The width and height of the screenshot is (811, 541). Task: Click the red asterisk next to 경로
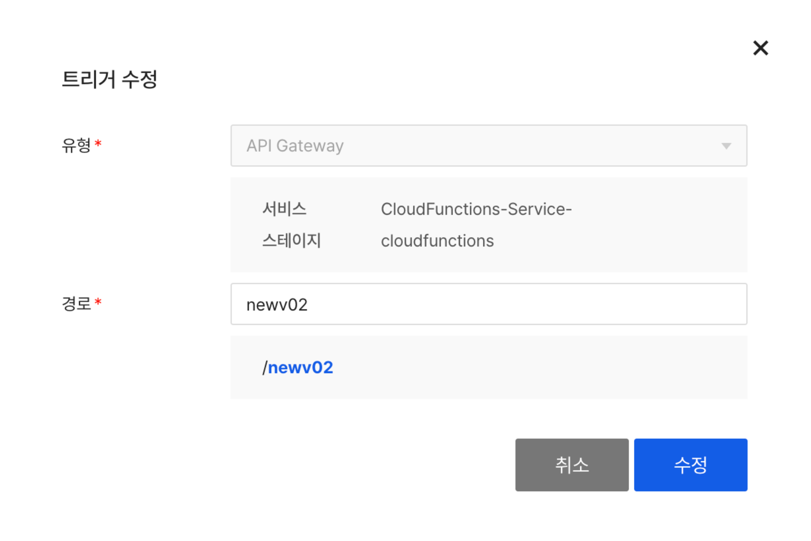point(98,302)
